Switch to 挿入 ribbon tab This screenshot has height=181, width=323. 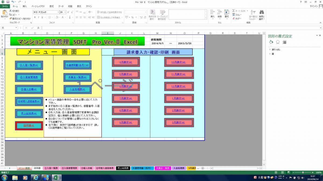tap(25, 6)
